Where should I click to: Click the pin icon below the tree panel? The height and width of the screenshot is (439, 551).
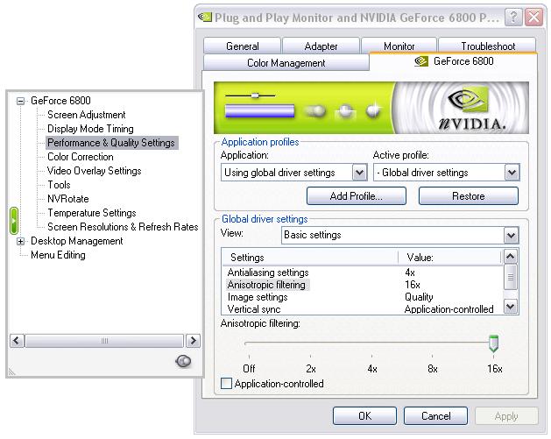click(183, 362)
